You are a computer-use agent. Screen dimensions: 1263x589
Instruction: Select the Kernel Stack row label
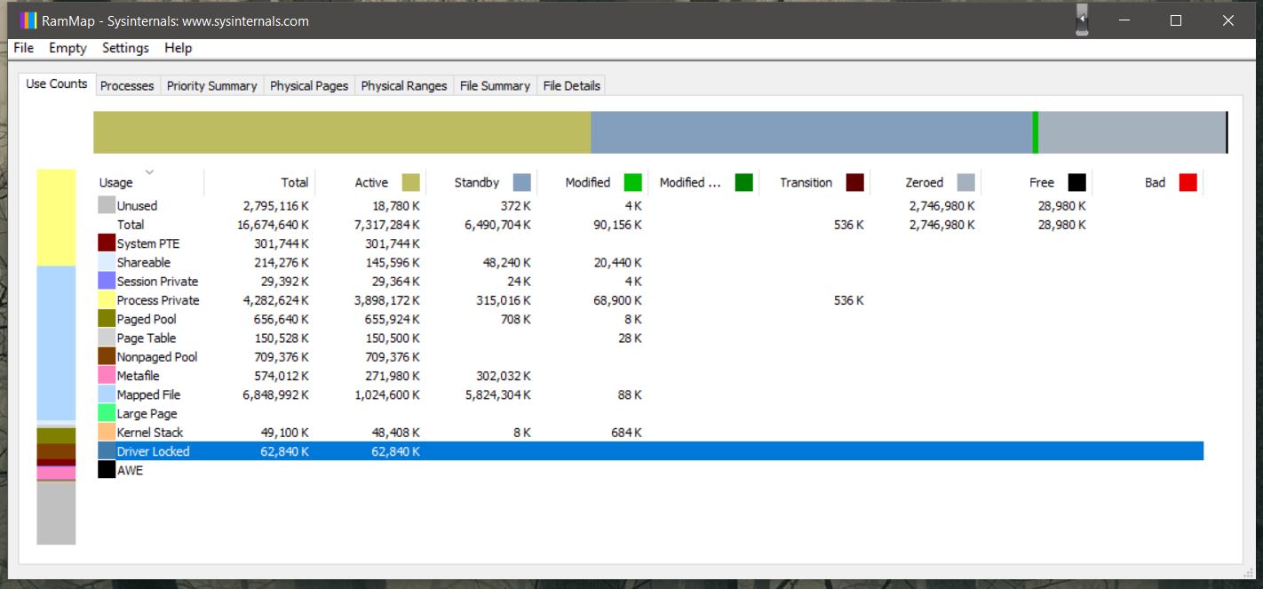(x=150, y=432)
